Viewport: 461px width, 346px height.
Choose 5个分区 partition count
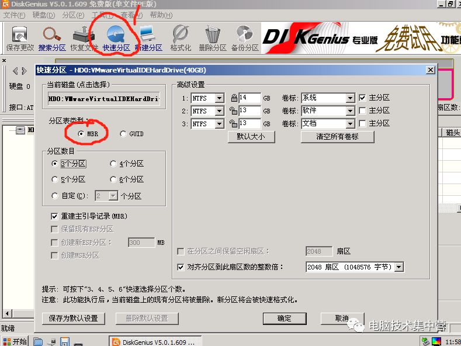[68, 179]
